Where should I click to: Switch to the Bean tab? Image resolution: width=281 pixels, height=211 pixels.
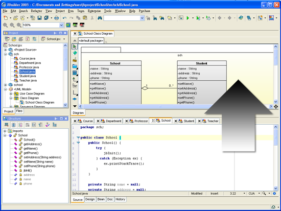pyautogui.click(x=101, y=199)
